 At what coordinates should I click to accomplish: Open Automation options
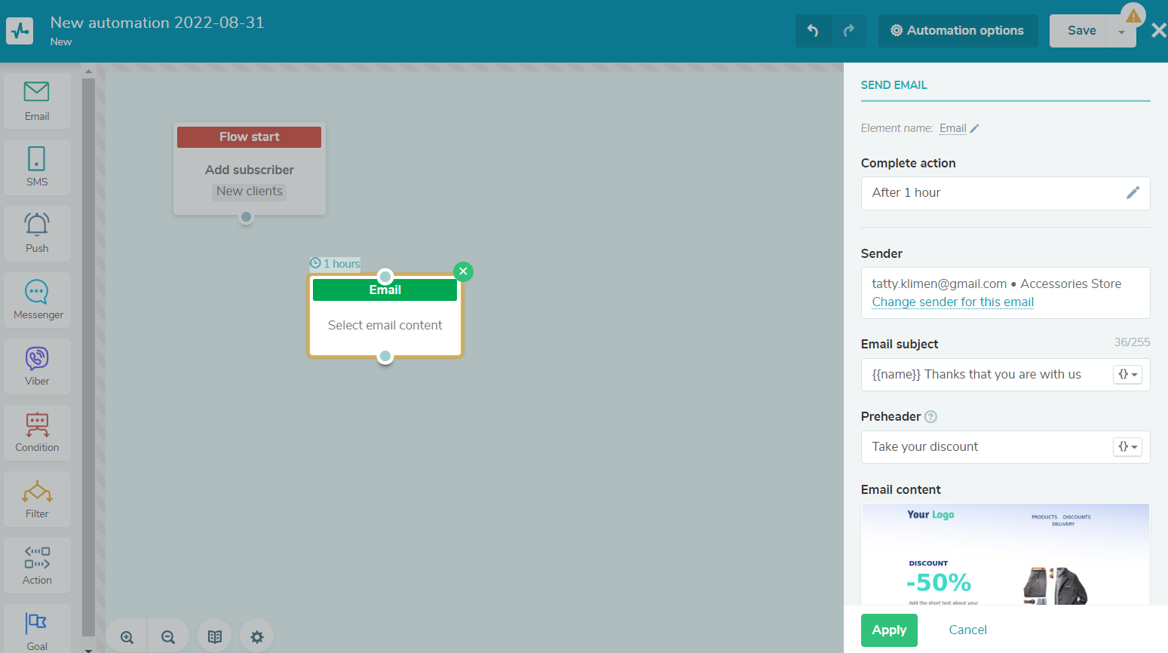[958, 31]
